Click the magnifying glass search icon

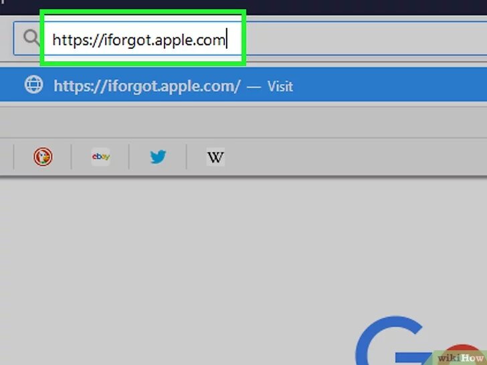(x=31, y=38)
